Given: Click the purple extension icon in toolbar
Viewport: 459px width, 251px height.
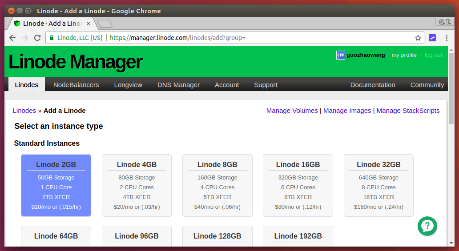Looking at the screenshot, I should 432,38.
